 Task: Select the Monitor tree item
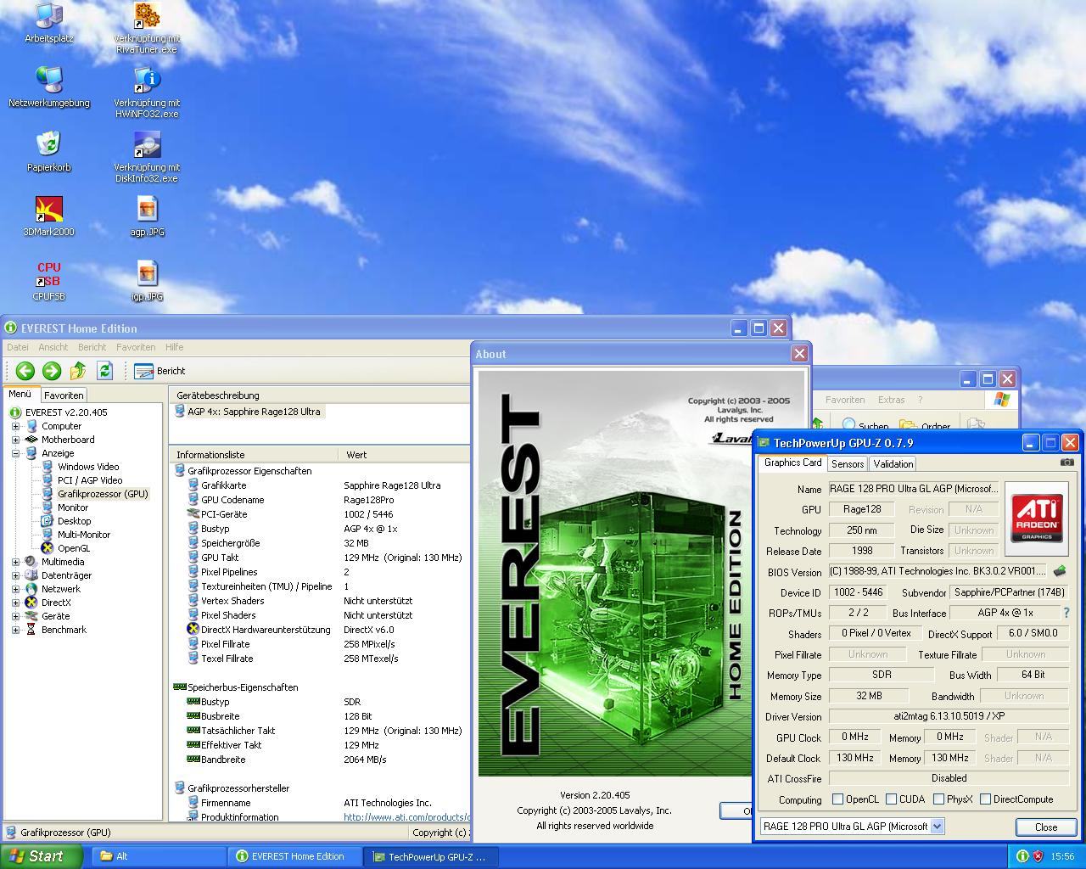(73, 507)
